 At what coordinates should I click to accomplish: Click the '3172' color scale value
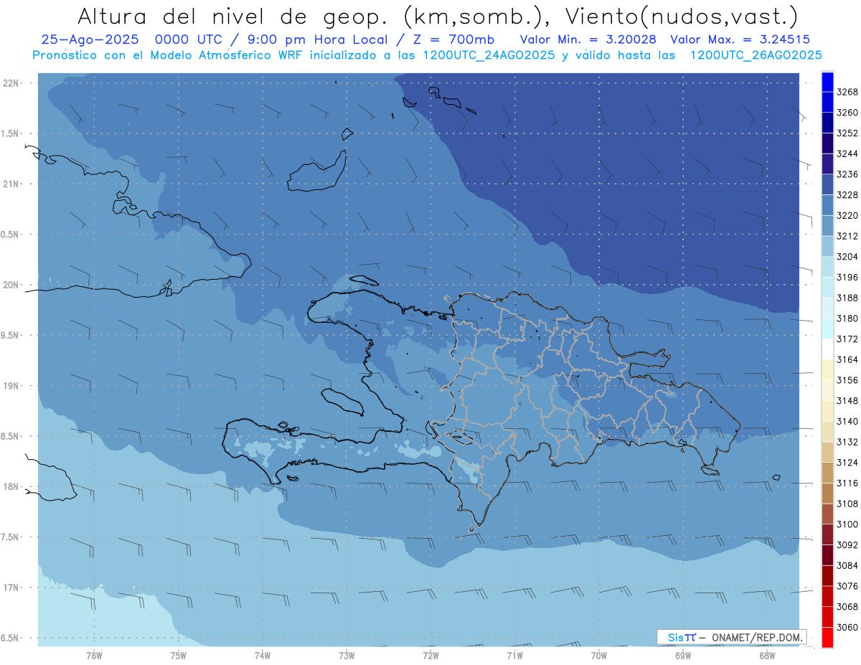847,339
